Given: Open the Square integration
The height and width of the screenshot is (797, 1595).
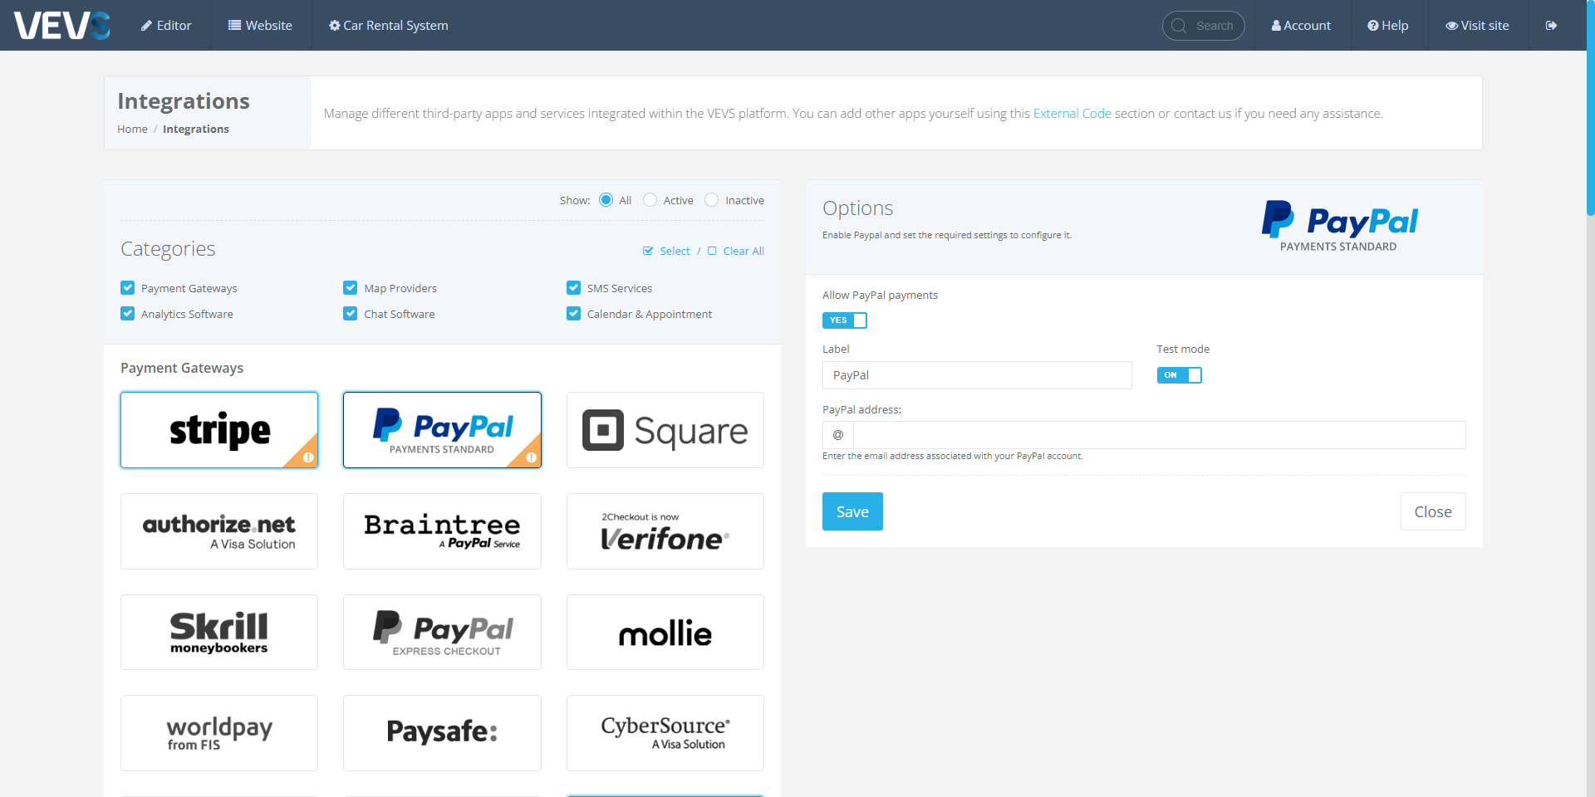Looking at the screenshot, I should tap(664, 429).
